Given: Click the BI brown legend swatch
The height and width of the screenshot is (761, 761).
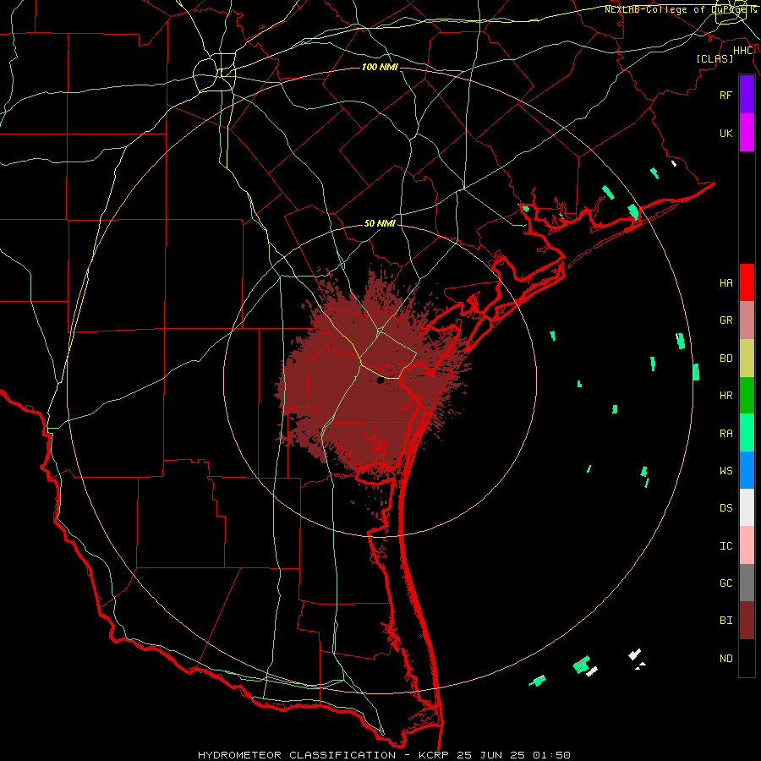Looking at the screenshot, I should (x=747, y=621).
